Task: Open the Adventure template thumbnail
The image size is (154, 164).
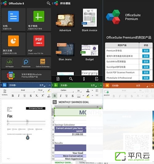Action: 65,20
